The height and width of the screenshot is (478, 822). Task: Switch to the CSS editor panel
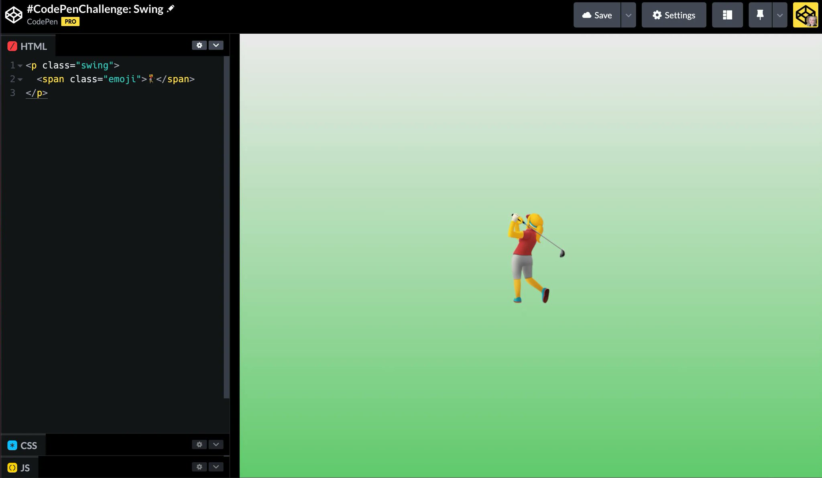point(29,445)
